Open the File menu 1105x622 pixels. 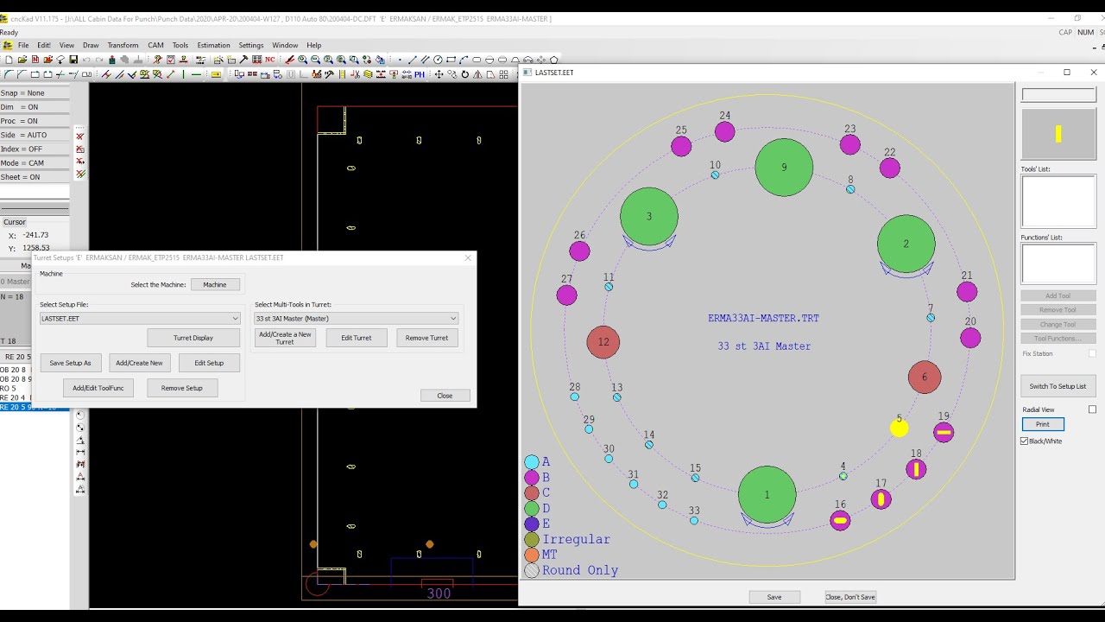coord(23,46)
